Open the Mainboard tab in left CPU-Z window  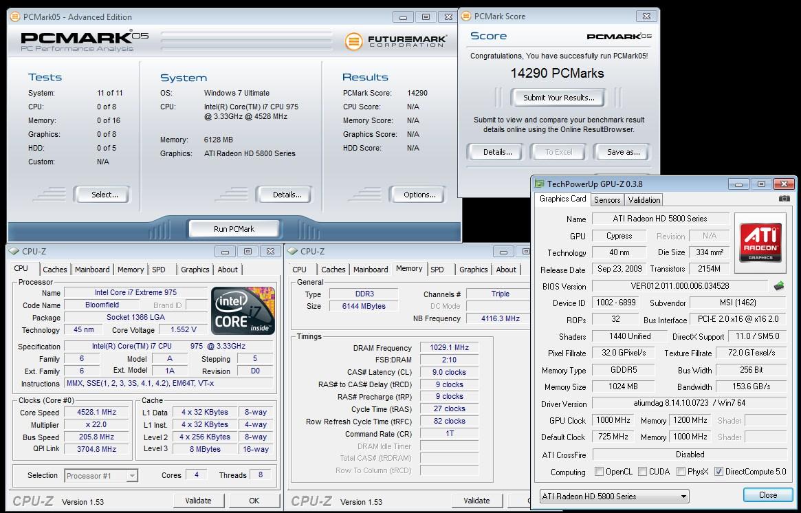[92, 270]
